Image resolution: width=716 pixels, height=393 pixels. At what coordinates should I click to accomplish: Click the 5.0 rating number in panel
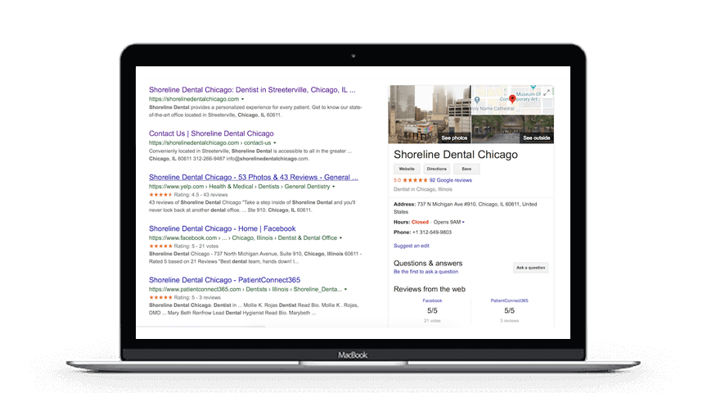click(397, 180)
